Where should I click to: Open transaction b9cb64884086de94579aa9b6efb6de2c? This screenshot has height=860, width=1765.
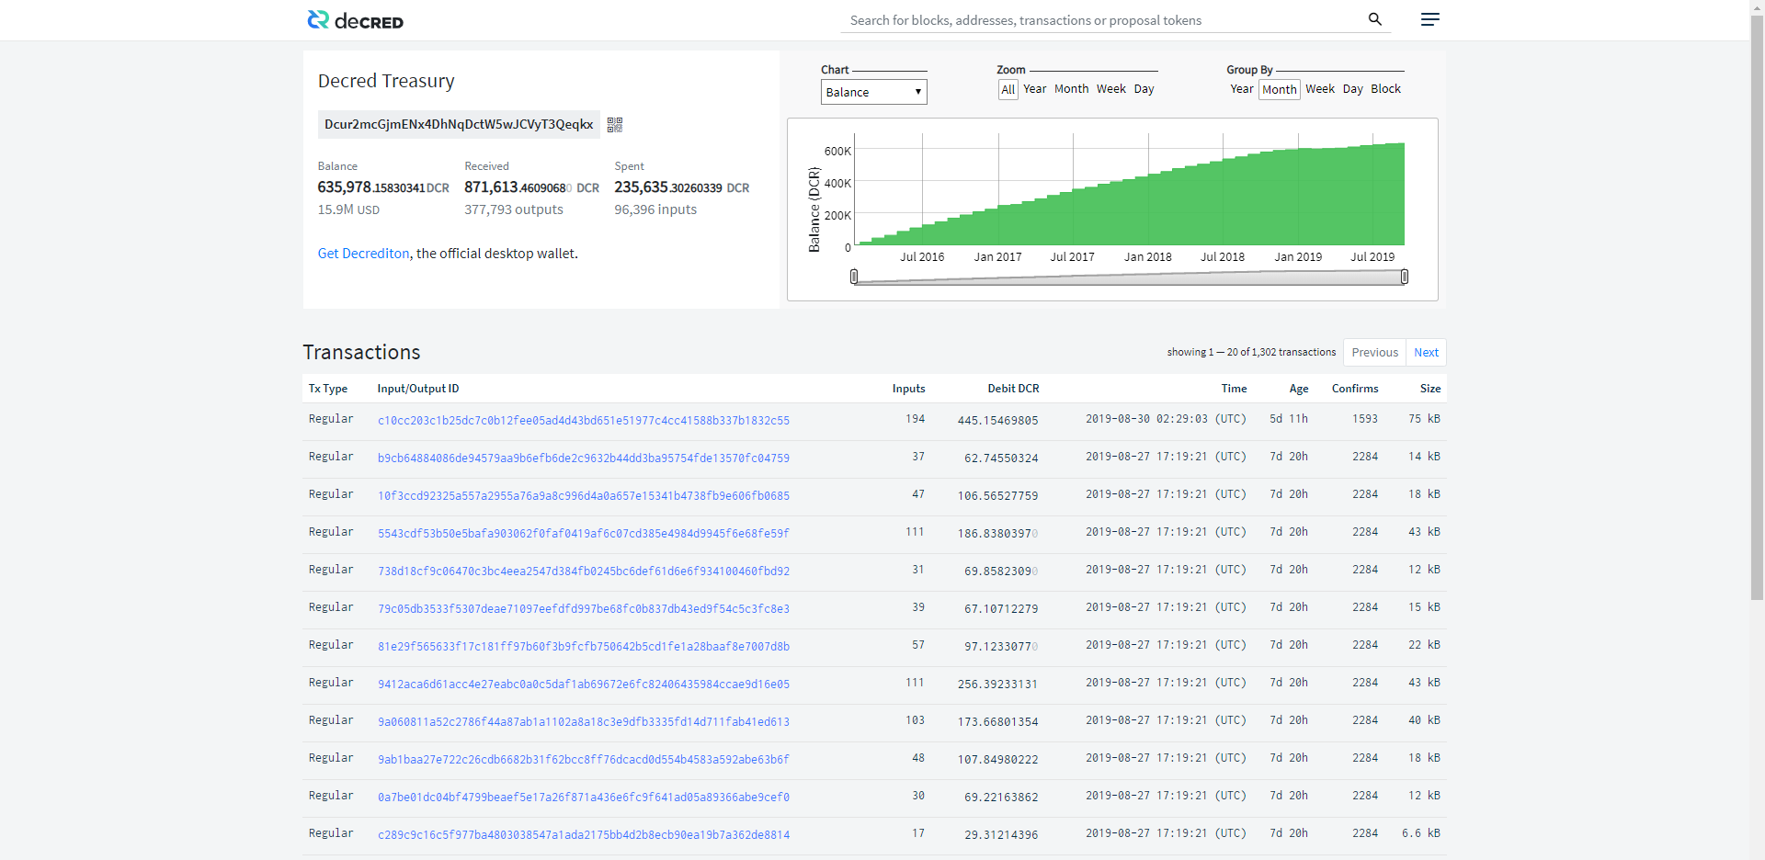(x=584, y=458)
